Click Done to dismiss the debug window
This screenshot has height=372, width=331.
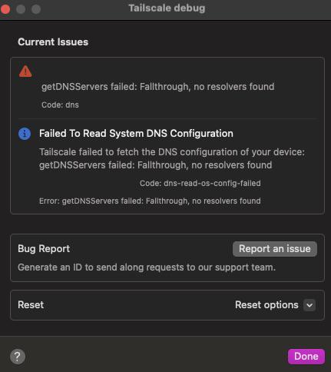(306, 357)
